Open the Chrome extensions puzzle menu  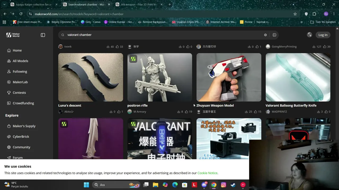[314, 14]
